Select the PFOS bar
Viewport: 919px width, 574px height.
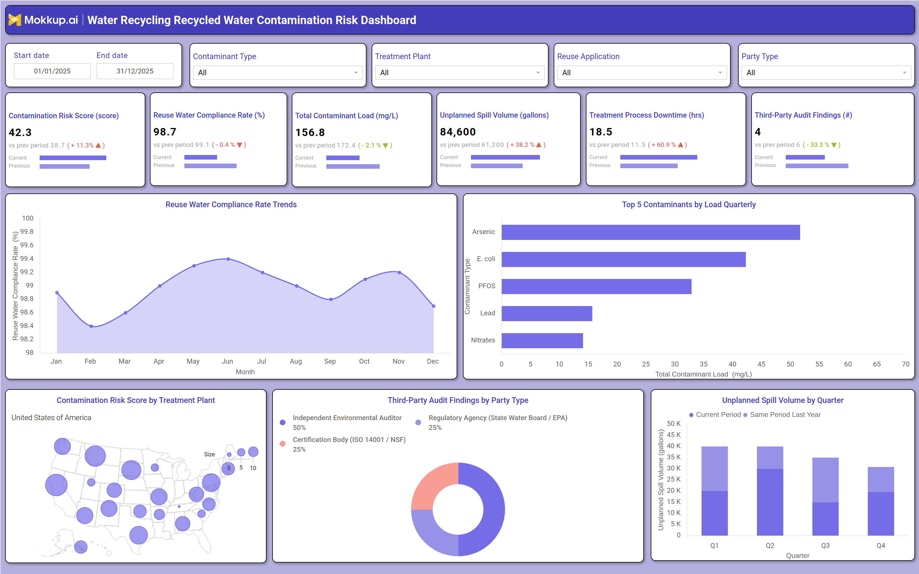tap(596, 287)
